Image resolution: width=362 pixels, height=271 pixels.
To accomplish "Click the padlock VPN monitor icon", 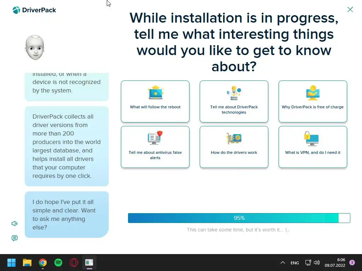I will 311,138.
